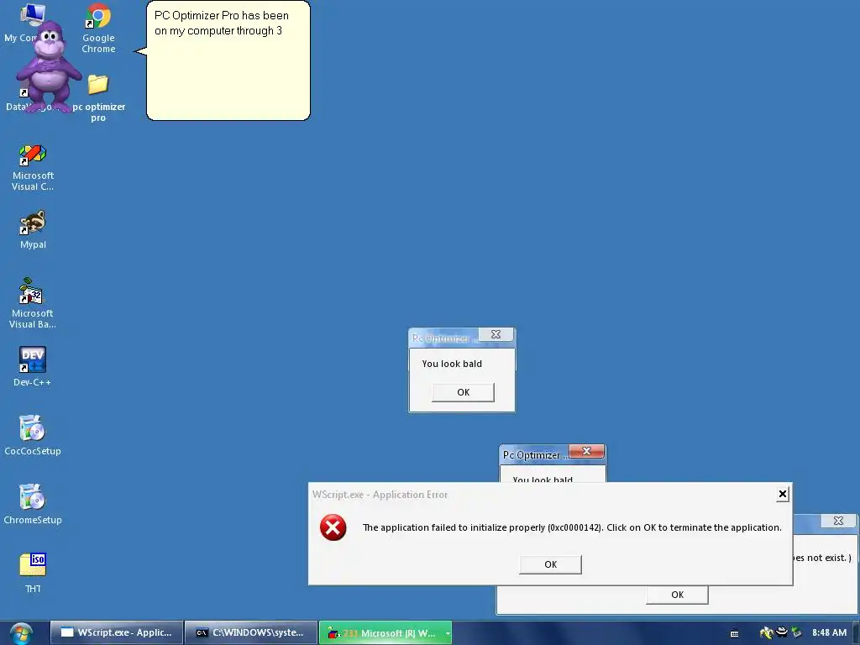Click the green arrow tray icon
860x645 pixels.
coord(797,633)
